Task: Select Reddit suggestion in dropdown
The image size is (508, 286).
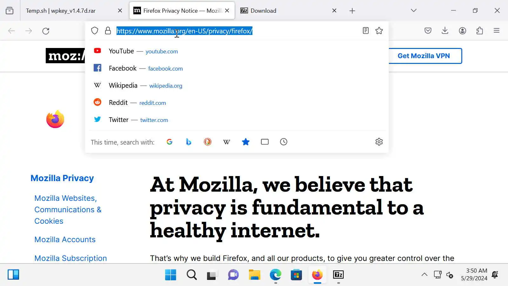Action: coord(237,103)
